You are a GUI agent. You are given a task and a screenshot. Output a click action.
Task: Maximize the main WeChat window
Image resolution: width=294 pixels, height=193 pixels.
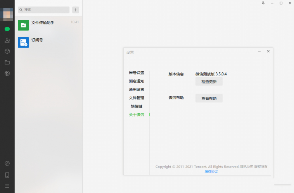pyautogui.click(x=281, y=3)
